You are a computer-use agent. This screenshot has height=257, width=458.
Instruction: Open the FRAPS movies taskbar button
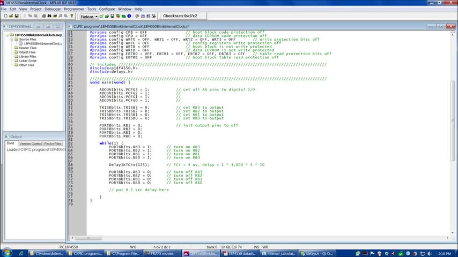tap(162, 253)
